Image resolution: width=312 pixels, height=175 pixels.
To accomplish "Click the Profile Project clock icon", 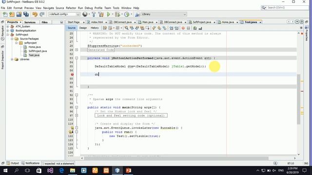I will coord(127,14).
